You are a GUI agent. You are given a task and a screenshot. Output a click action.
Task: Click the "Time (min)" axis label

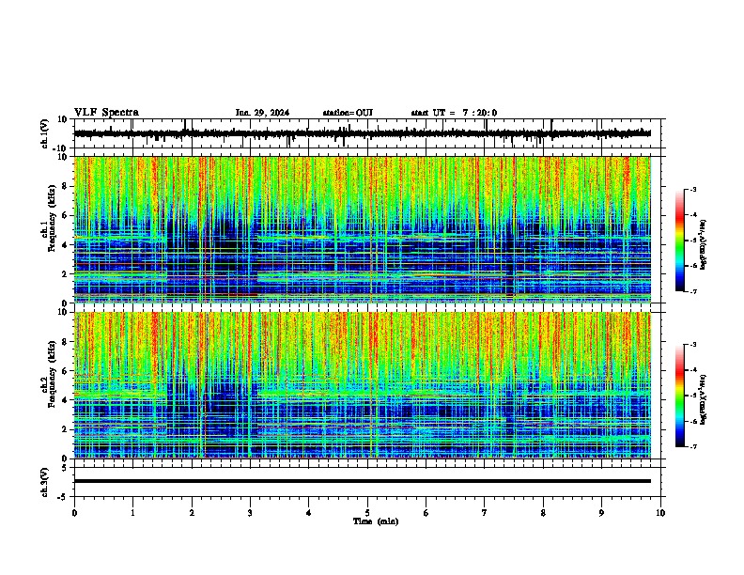pos(376,521)
